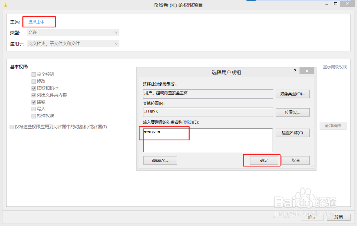
Task: Open the 类型 dropdown showing 允许
Action: [73, 32]
